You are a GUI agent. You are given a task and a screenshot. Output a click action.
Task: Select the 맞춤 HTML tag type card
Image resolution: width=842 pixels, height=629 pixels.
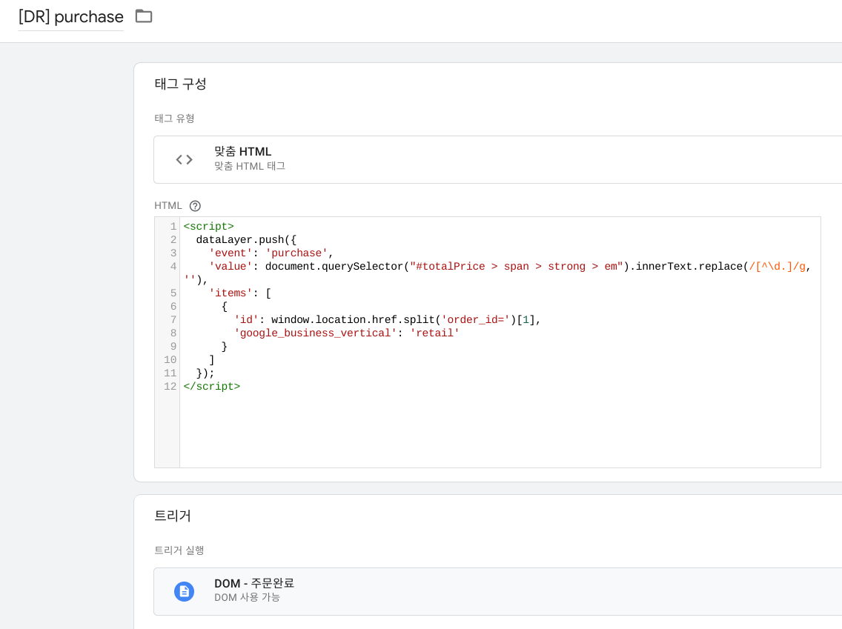(497, 159)
